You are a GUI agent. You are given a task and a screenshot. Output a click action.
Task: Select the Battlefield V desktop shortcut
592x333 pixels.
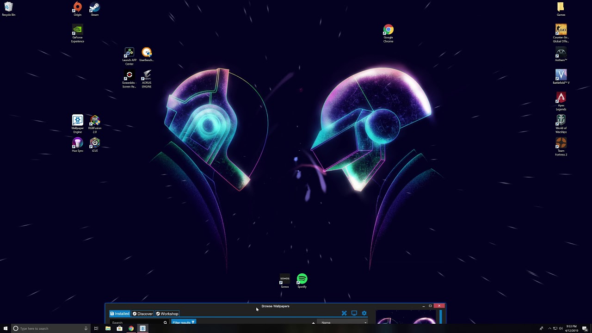tap(561, 77)
